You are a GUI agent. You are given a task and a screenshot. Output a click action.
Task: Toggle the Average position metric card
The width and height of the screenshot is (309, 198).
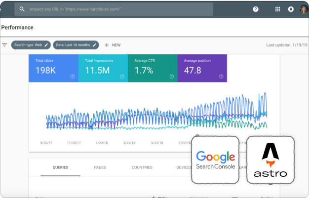pyautogui.click(x=202, y=68)
